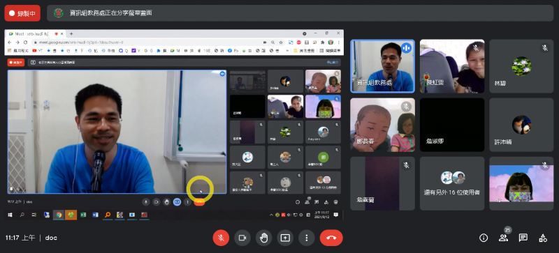Leave the call with the large red hang-up button
The height and width of the screenshot is (253, 559).
click(x=331, y=238)
